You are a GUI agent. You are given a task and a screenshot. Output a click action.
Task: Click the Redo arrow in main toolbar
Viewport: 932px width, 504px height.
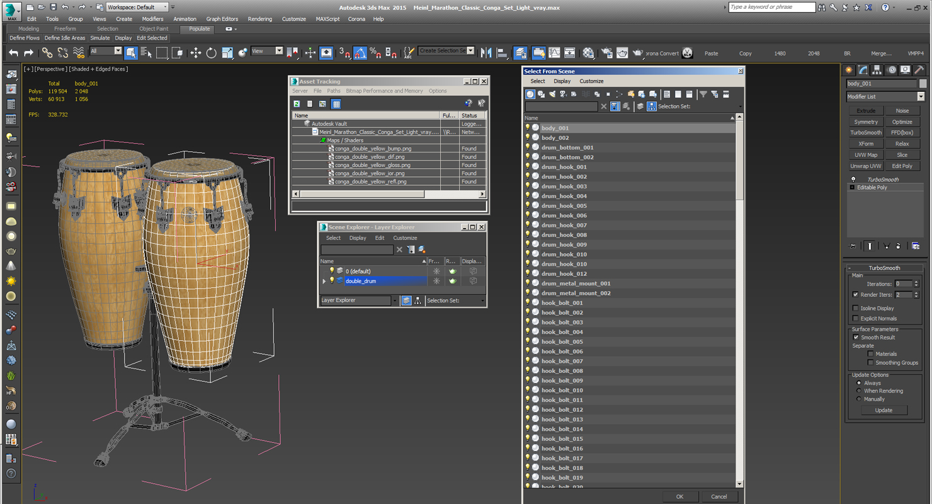pos(28,53)
